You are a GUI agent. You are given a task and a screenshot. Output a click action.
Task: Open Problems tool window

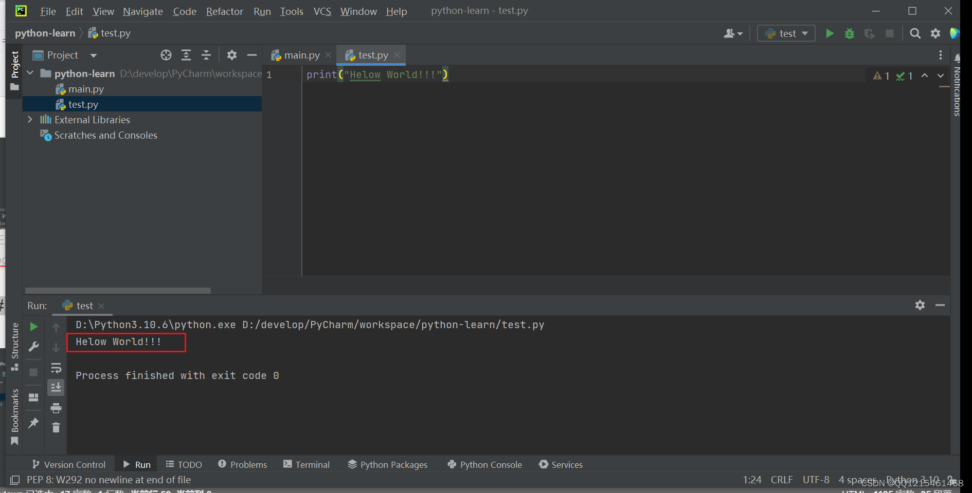(x=243, y=464)
